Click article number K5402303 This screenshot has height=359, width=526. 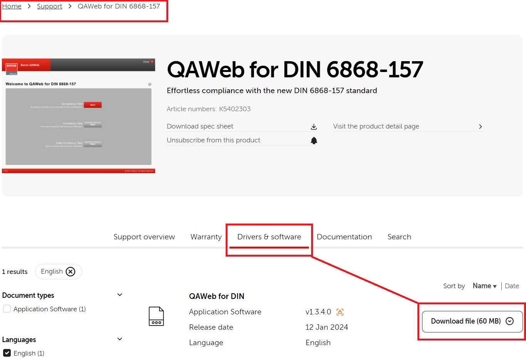[235, 109]
